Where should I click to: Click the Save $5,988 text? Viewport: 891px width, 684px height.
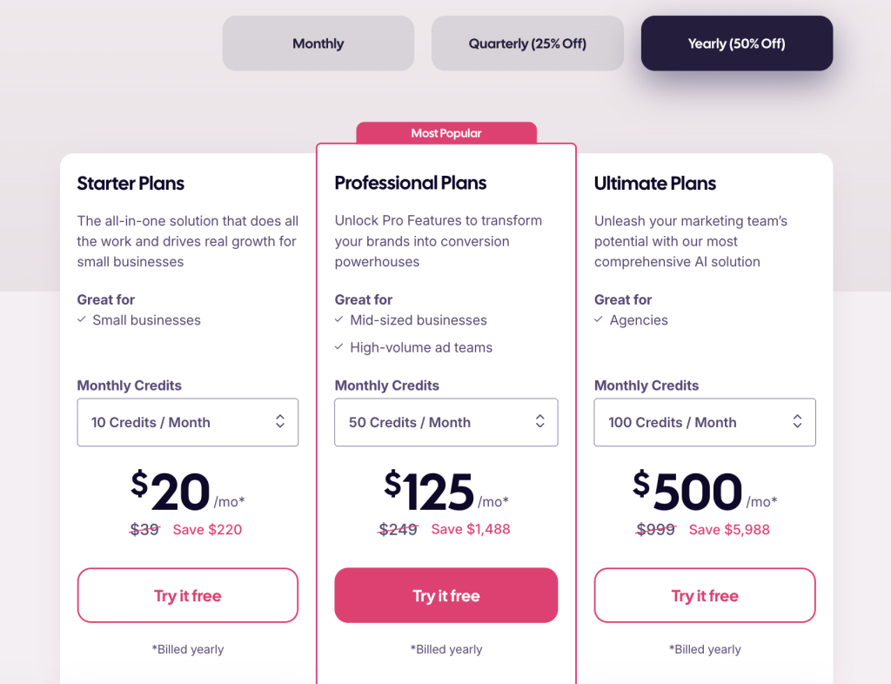[x=729, y=529]
